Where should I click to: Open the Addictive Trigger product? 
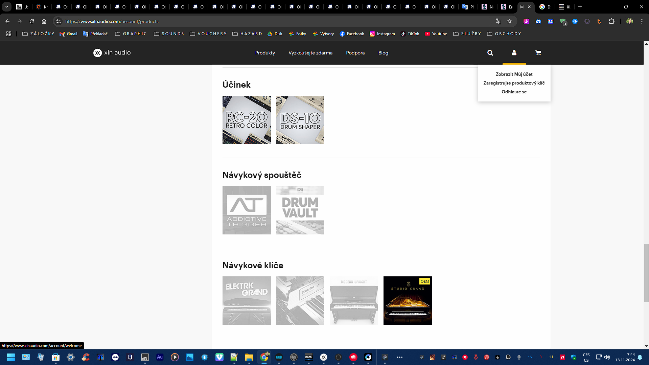(247, 210)
